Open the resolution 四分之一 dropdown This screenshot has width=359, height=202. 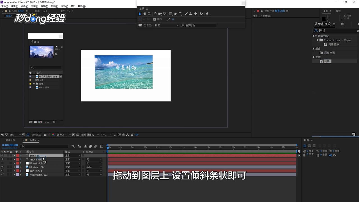(x=63, y=135)
